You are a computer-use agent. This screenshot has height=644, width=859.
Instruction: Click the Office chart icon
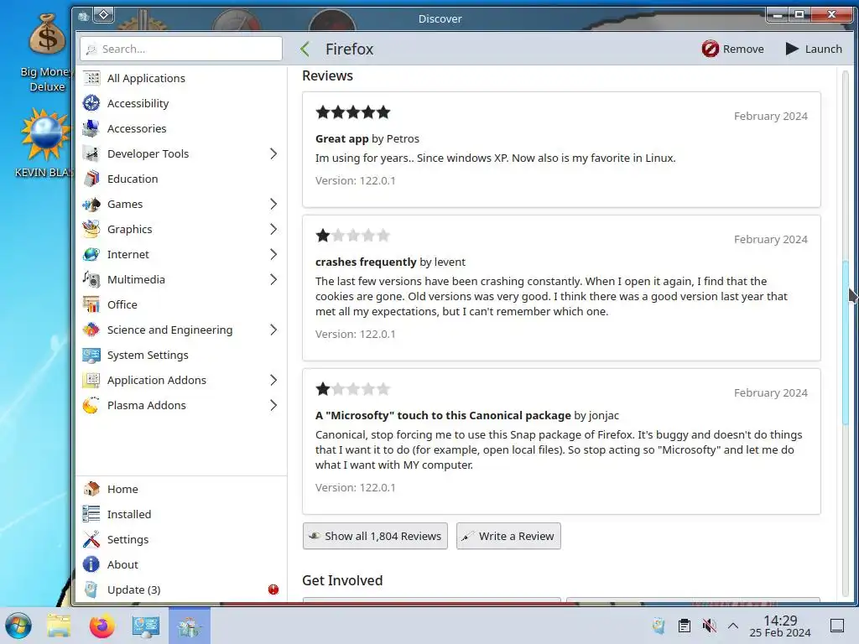(x=91, y=304)
